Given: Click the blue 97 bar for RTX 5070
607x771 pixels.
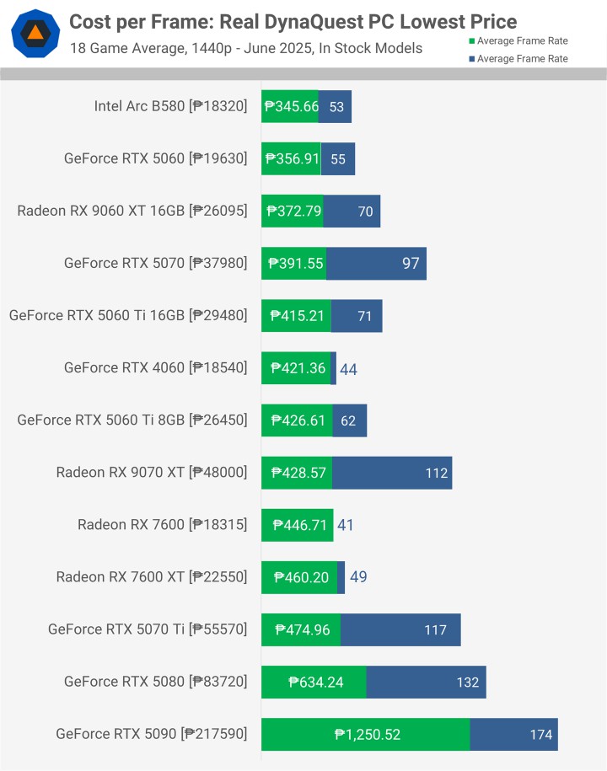Looking at the screenshot, I should [x=376, y=263].
